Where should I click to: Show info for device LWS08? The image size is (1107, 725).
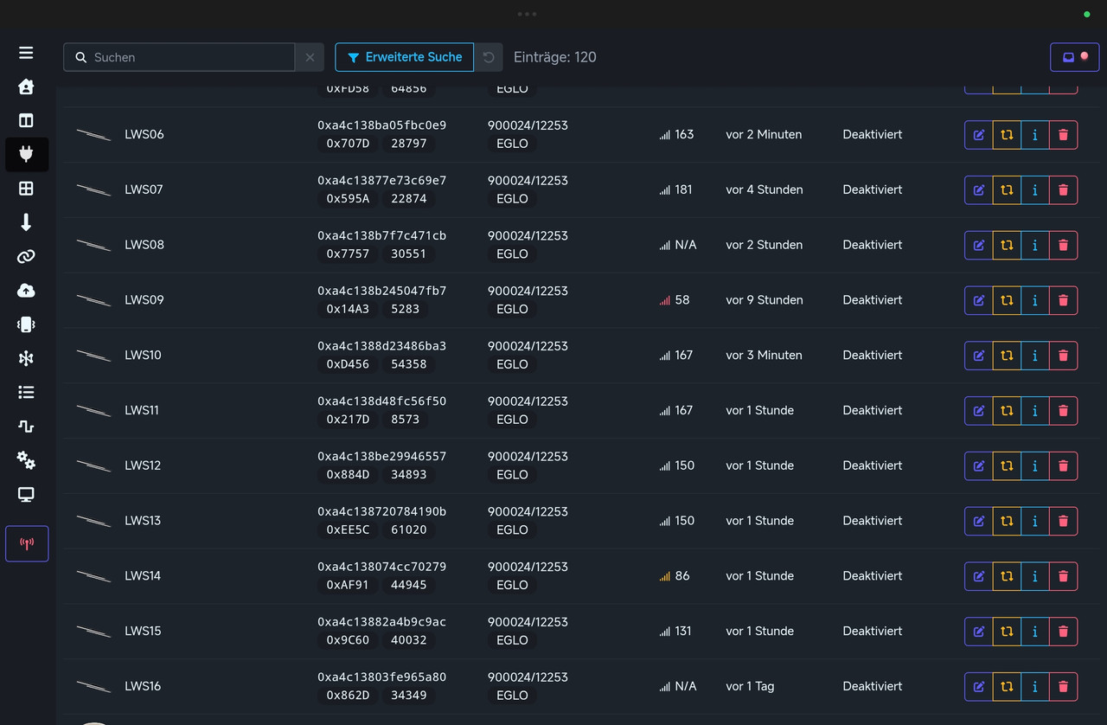click(x=1035, y=245)
